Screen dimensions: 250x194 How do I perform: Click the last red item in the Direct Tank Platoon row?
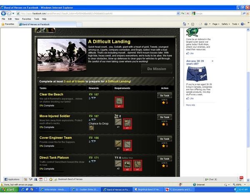click(x=137, y=166)
